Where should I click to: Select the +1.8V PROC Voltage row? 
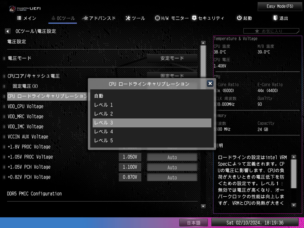point(29,147)
